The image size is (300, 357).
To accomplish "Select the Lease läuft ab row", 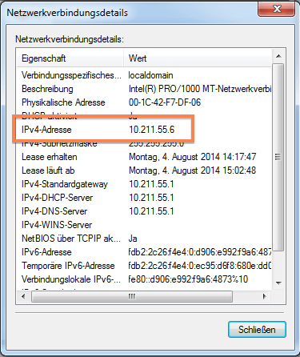I will coord(144,170).
